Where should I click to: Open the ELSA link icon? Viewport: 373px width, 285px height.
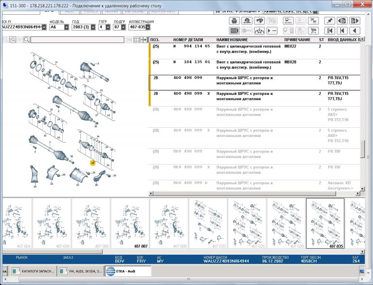(288, 21)
